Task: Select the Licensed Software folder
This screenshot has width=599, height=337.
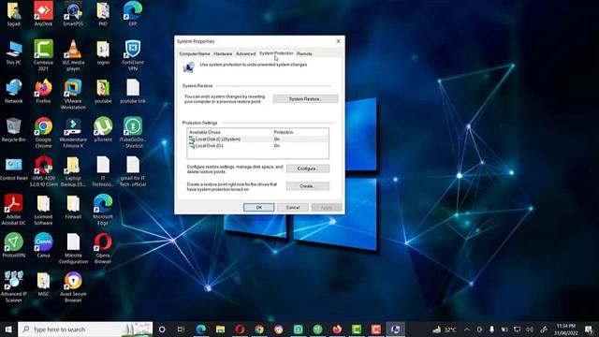Action: point(43,210)
